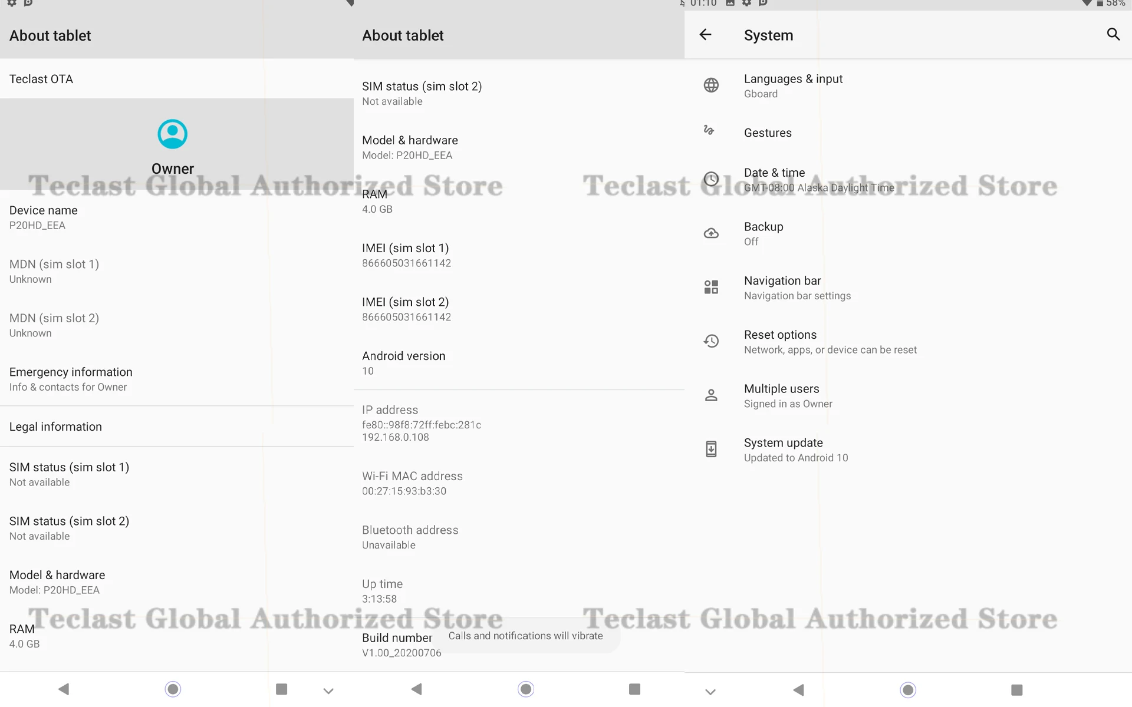The image size is (1132, 707).
Task: Tap the Reset options history icon
Action: tap(711, 341)
